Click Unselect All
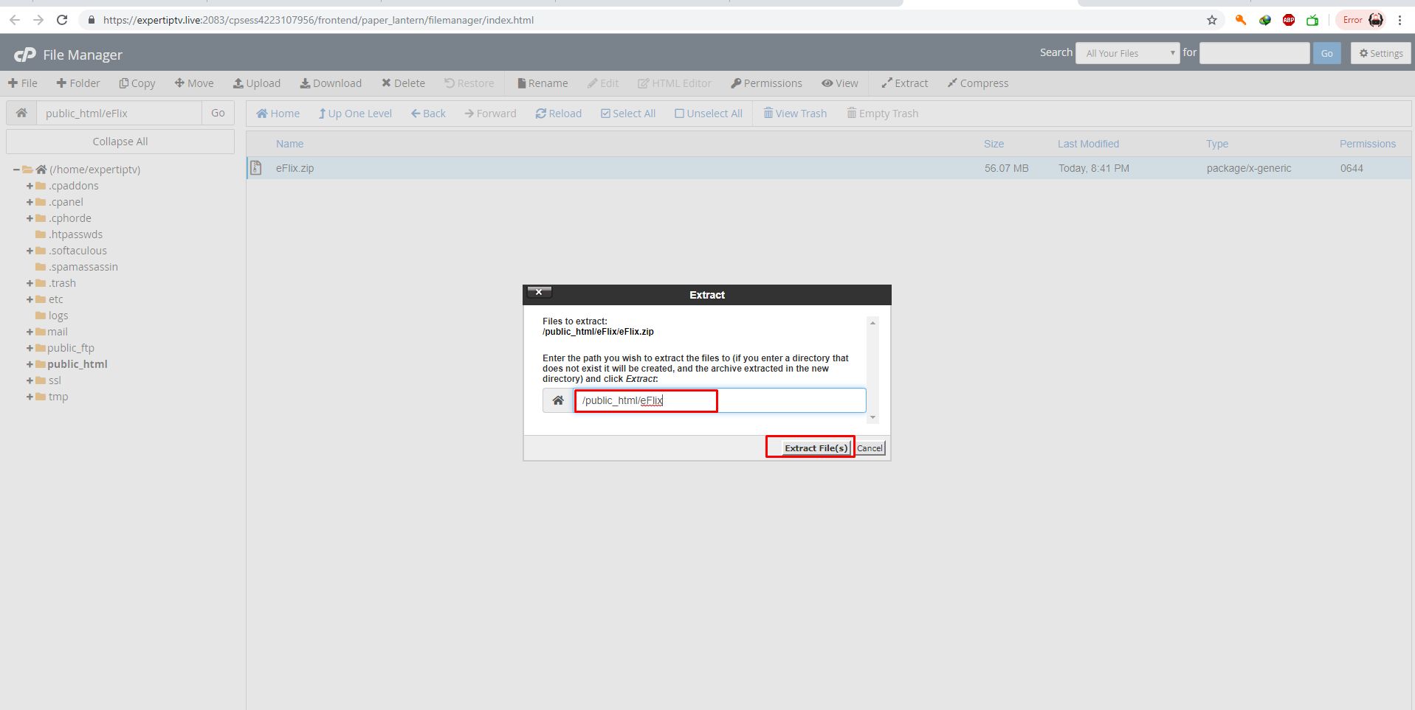The height and width of the screenshot is (710, 1415). pyautogui.click(x=709, y=114)
